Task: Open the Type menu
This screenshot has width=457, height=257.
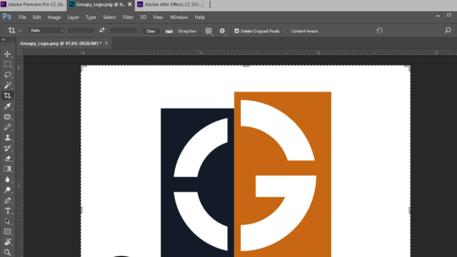Action: 91,17
